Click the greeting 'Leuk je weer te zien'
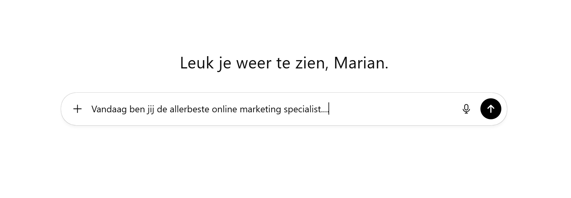This screenshot has height=198, width=571. [x=254, y=63]
